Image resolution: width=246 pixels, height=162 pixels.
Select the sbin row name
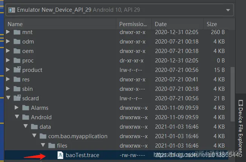pos(28,89)
